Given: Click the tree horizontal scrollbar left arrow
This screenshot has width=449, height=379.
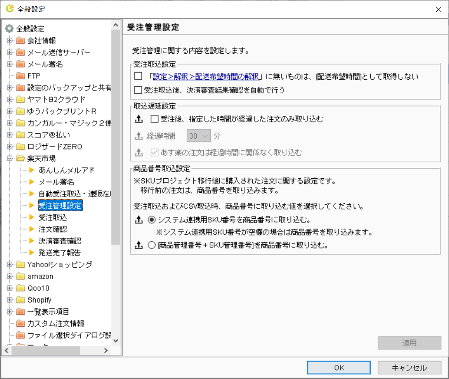Looking at the screenshot, I should (x=6, y=350).
